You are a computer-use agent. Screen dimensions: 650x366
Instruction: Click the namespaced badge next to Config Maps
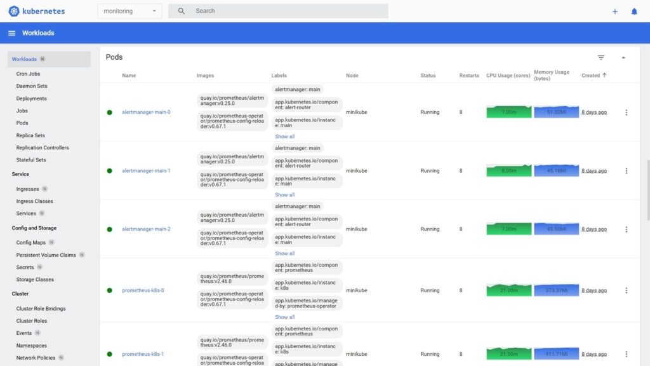pyautogui.click(x=51, y=242)
